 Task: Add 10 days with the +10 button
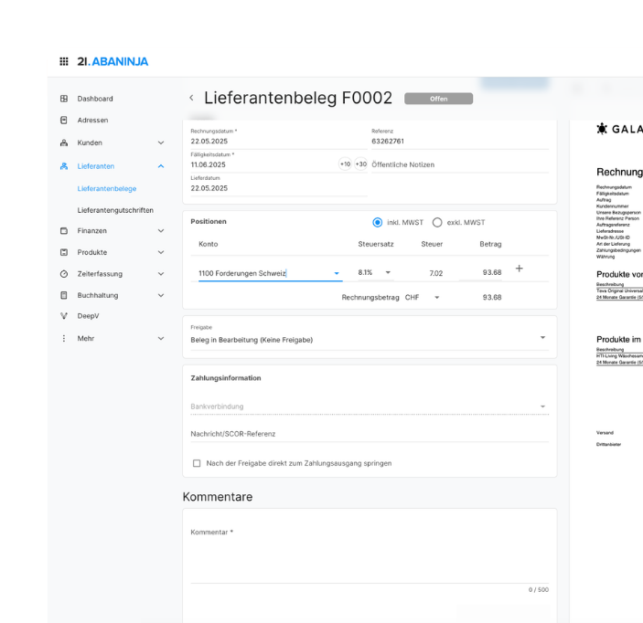(346, 164)
